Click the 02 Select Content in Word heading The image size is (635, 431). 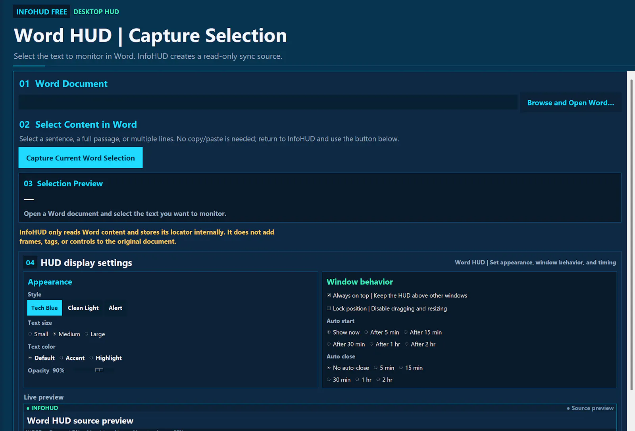(x=78, y=125)
